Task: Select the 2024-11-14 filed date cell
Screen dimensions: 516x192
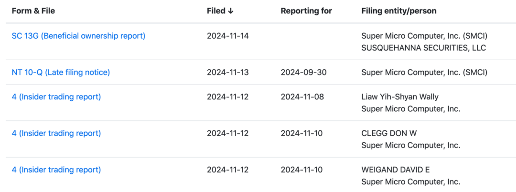Action: [228, 36]
